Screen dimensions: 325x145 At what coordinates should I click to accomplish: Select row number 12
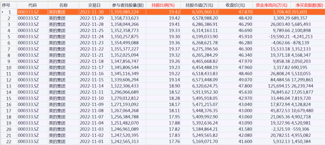[x=9, y=80]
